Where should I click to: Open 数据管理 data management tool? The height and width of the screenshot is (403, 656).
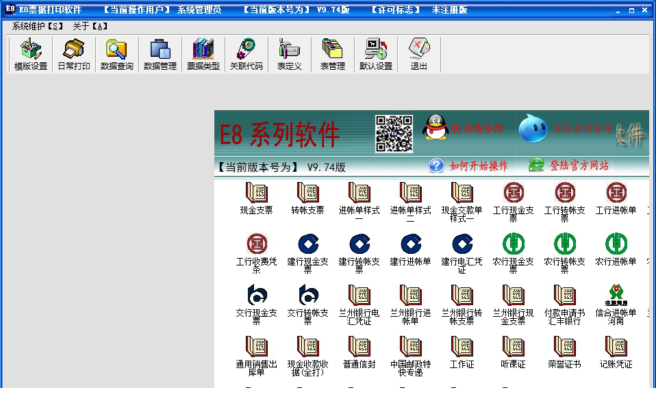point(160,54)
